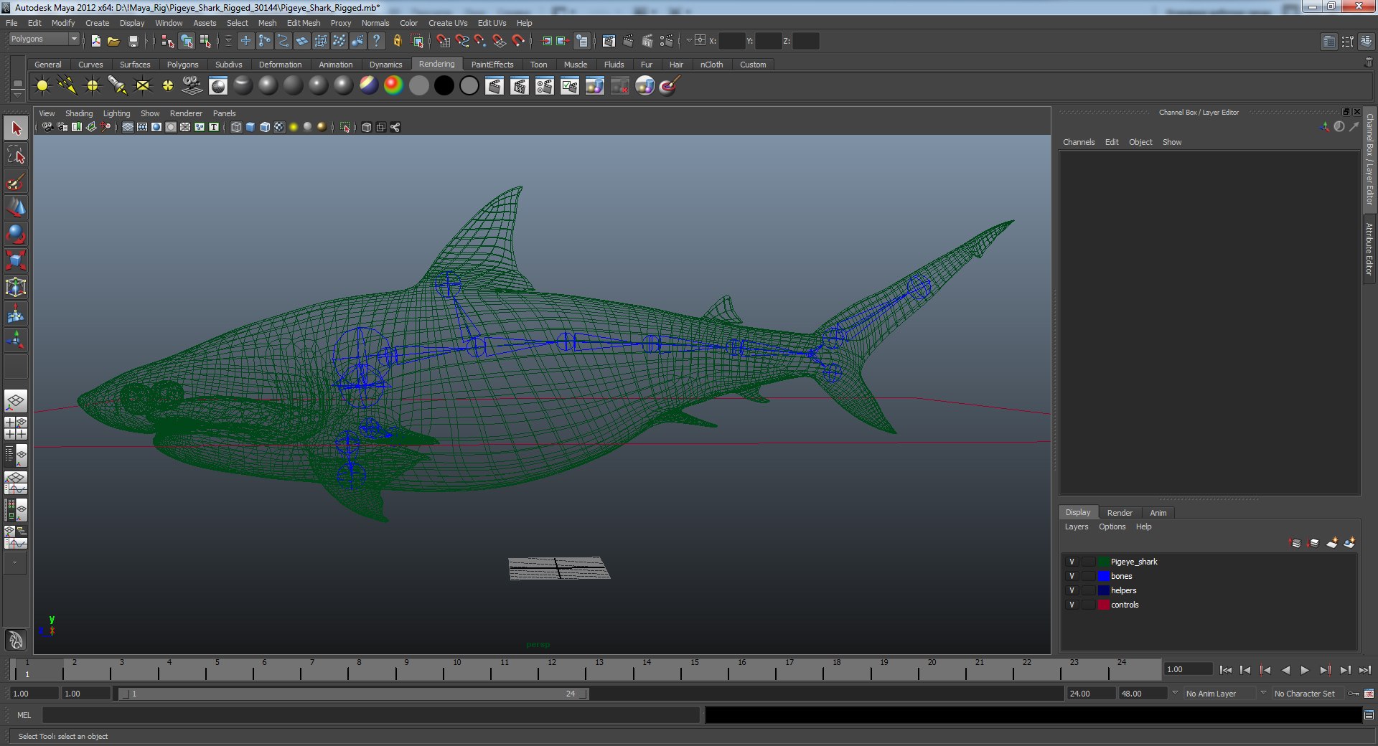Viewport: 1378px width, 746px height.
Task: Toggle visibility V of bones layer
Action: 1072,576
